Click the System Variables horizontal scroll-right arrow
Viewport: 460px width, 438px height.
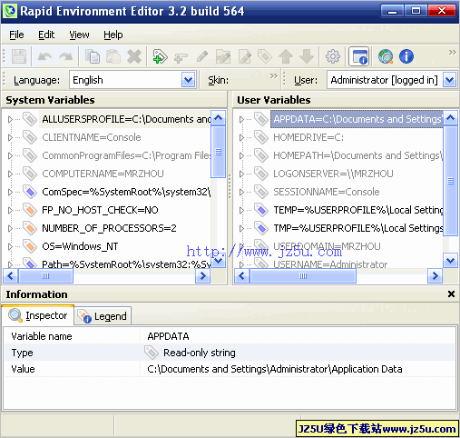click(203, 276)
